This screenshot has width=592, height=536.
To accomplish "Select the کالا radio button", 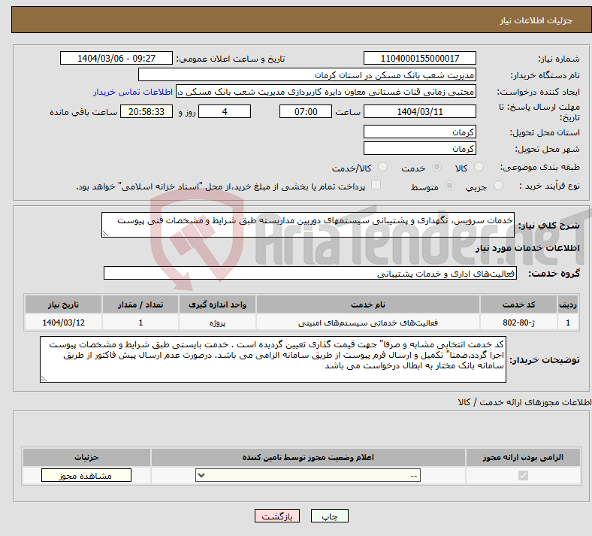I will 479,167.
